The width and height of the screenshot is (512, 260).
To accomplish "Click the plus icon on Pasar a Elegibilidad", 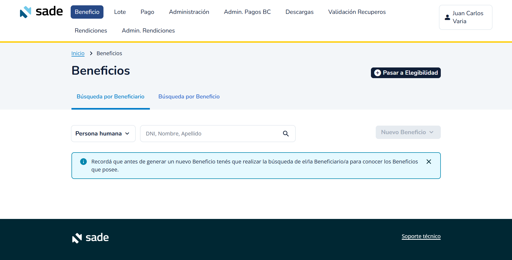I will point(378,73).
